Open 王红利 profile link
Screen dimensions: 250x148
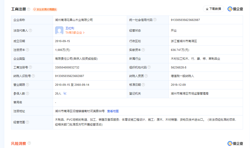pos(70,28)
